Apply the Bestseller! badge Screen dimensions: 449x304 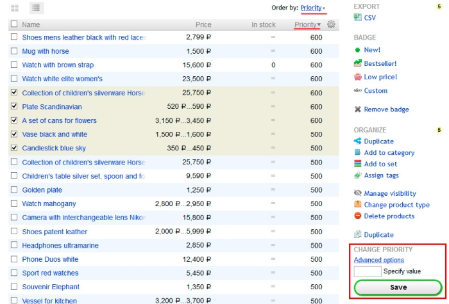click(x=380, y=63)
